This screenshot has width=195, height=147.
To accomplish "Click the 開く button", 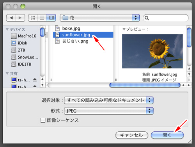I will (167, 135).
